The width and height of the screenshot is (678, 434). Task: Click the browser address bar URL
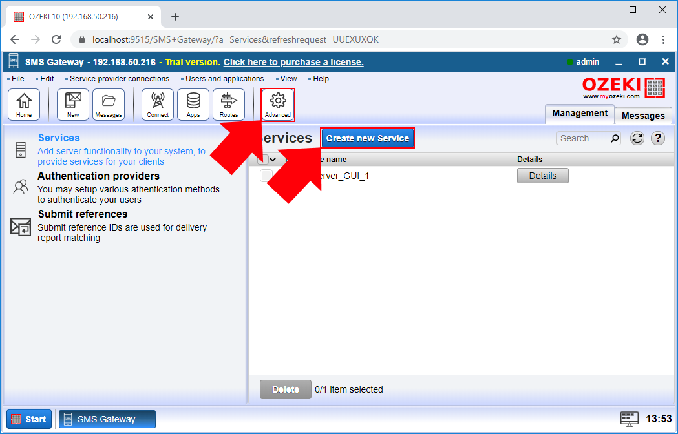pyautogui.click(x=236, y=40)
